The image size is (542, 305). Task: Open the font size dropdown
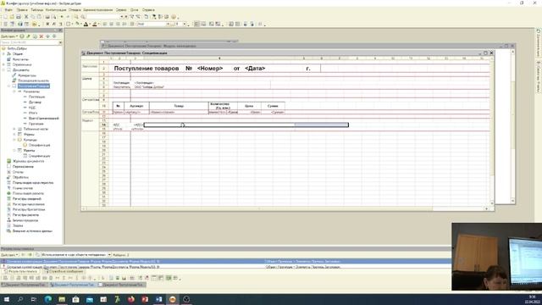(185, 25)
